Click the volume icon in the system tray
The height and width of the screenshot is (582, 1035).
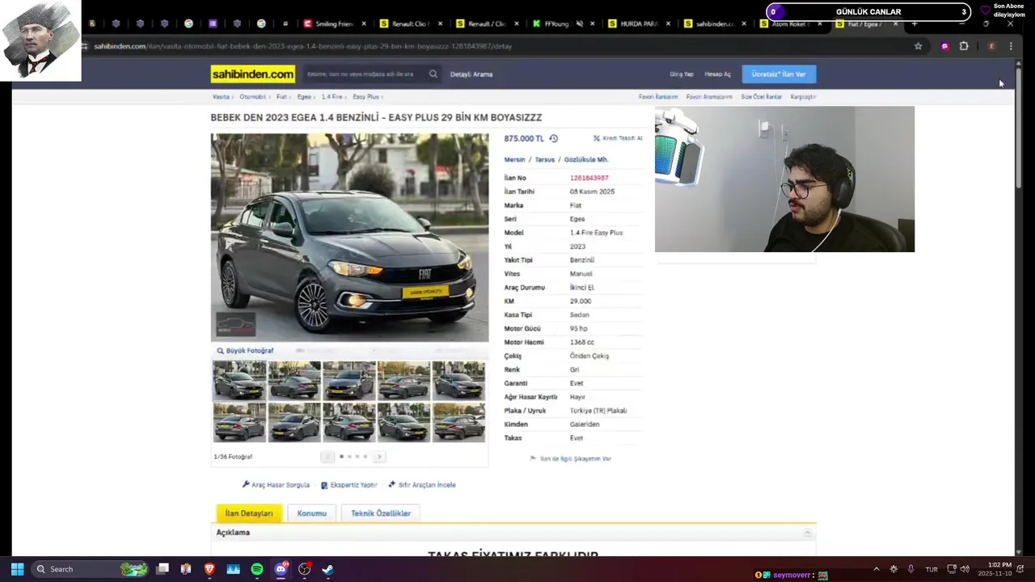[965, 569]
